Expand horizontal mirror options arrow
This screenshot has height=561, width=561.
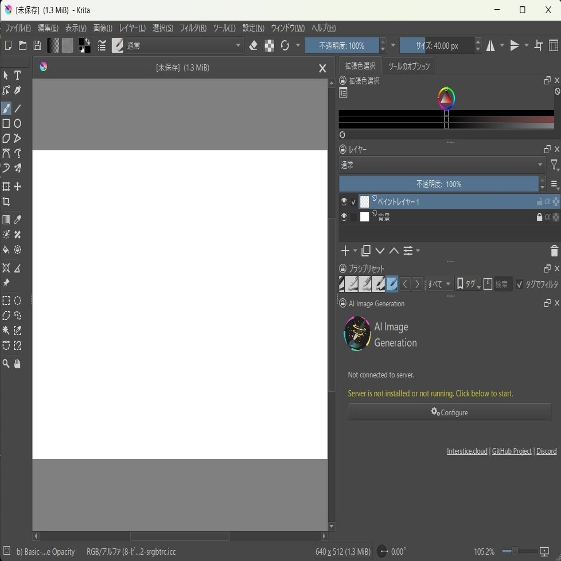coord(502,45)
